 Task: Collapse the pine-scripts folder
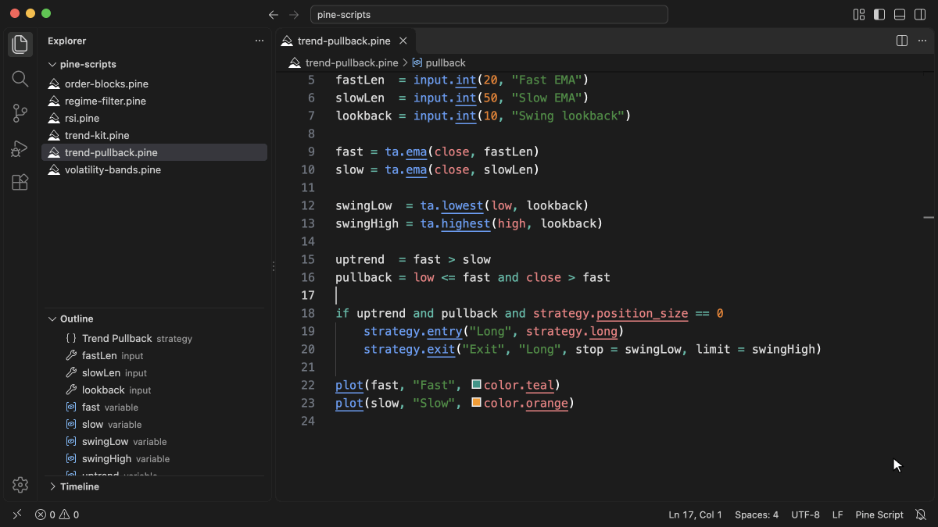pos(52,64)
